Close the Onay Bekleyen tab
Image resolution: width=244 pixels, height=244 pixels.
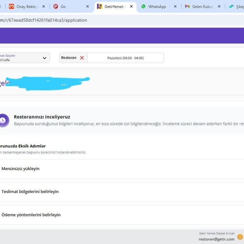click(44, 6)
